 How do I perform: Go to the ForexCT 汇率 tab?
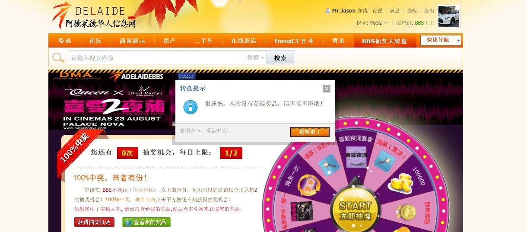tap(294, 41)
